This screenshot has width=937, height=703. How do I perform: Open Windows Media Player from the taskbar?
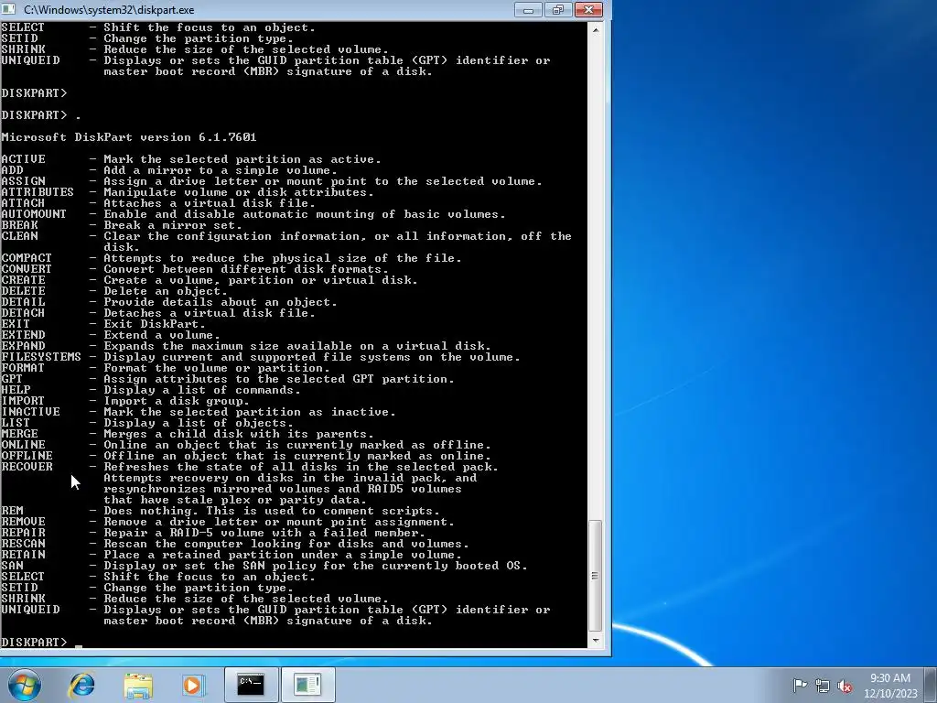(193, 685)
